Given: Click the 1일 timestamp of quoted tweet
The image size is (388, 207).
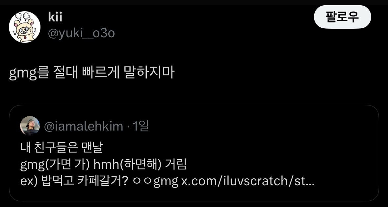Looking at the screenshot, I should tap(141, 126).
